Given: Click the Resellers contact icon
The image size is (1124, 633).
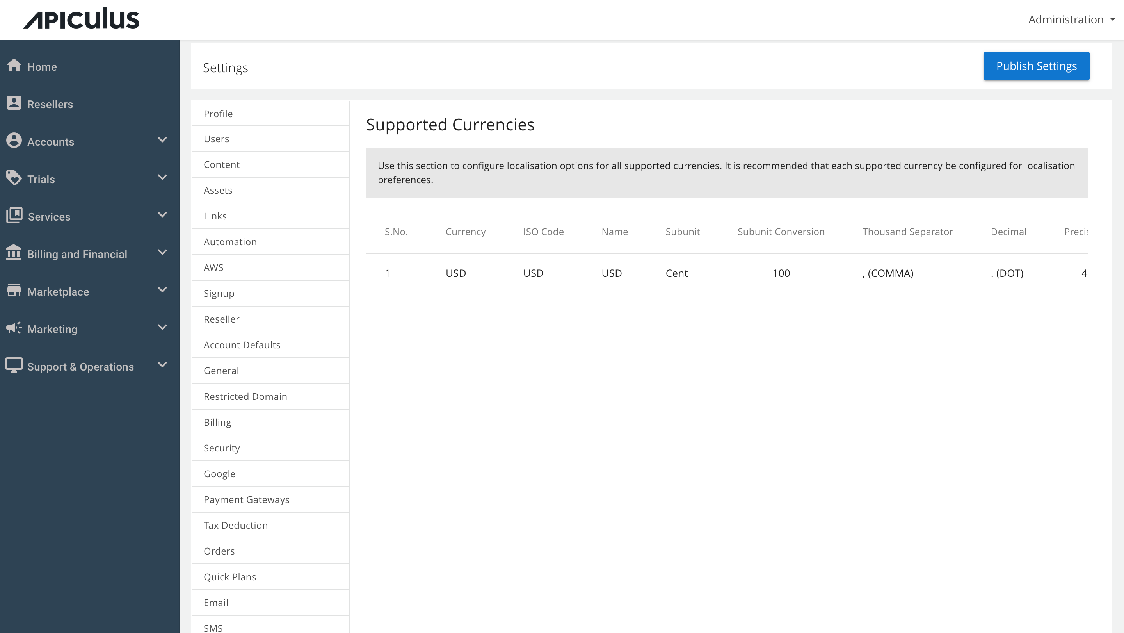Looking at the screenshot, I should pos(14,103).
